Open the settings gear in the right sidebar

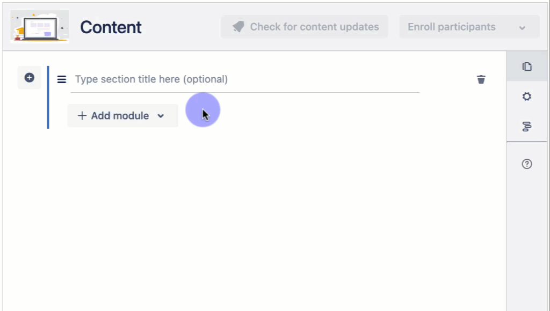click(x=526, y=97)
